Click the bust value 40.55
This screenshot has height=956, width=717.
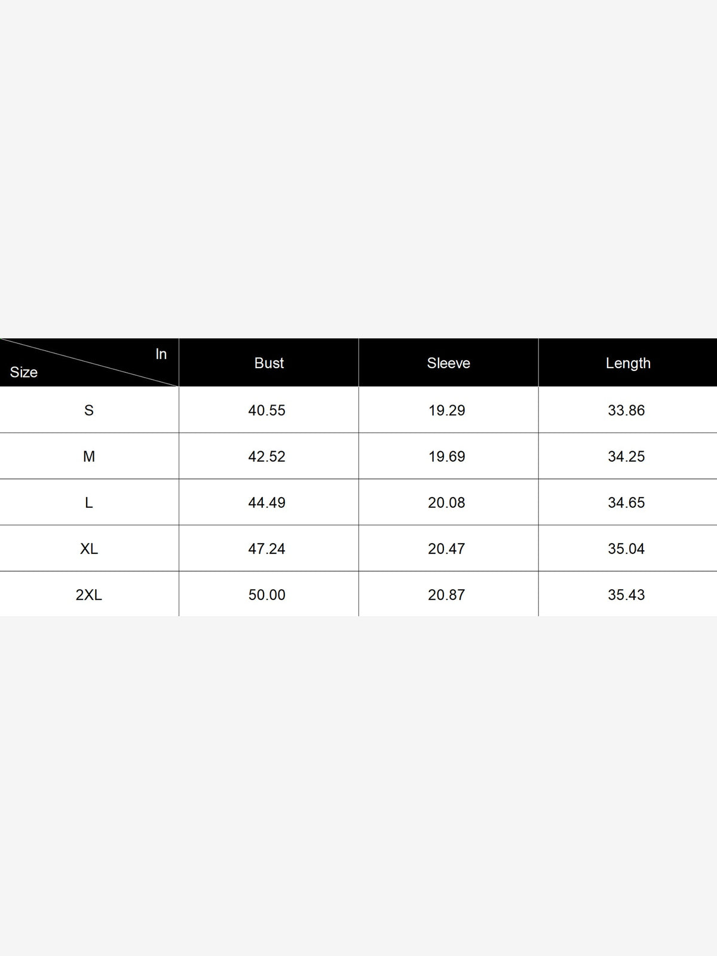(x=267, y=410)
